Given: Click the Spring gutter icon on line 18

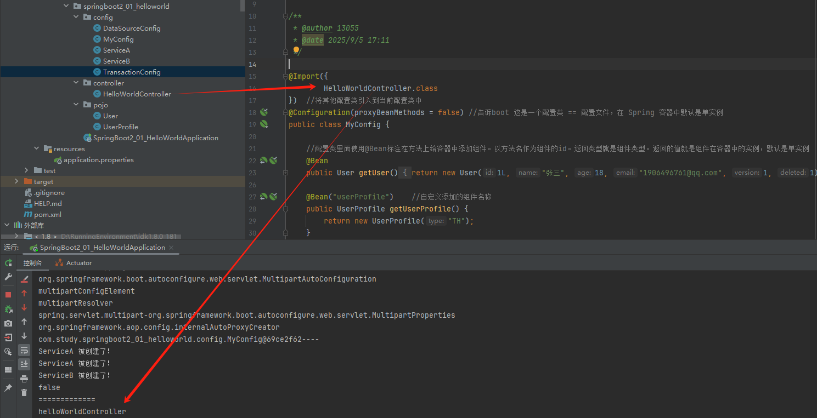Looking at the screenshot, I should coord(264,112).
